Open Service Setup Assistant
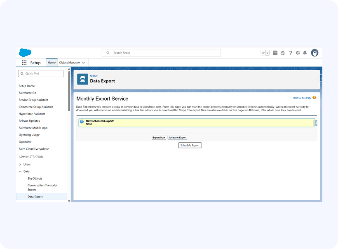 [x=33, y=100]
